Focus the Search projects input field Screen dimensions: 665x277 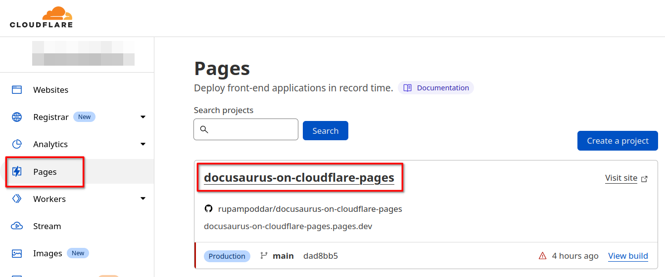(x=251, y=129)
